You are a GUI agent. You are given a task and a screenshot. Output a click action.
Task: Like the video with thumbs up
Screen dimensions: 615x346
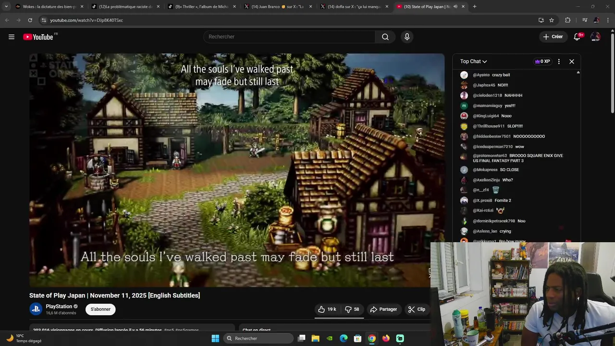point(327,309)
